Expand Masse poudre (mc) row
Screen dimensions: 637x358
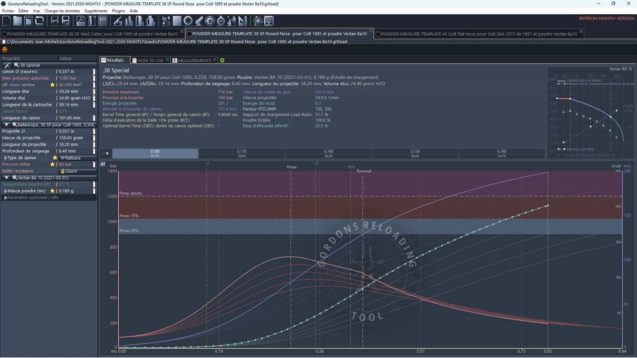point(5,191)
